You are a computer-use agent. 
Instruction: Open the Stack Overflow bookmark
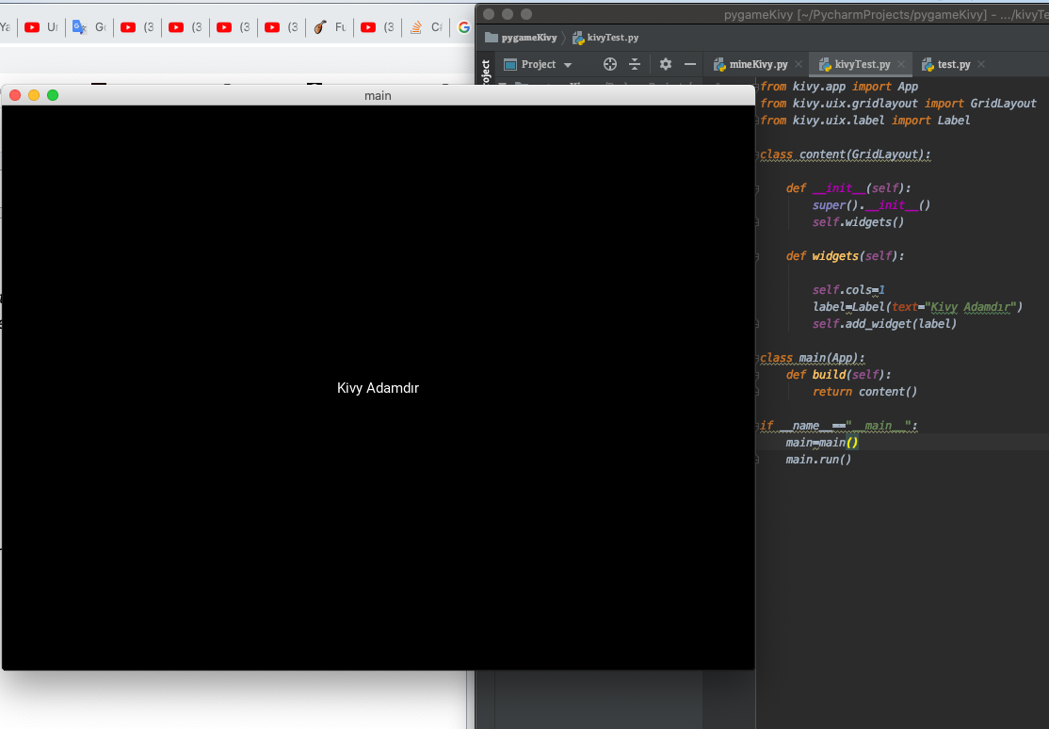[x=427, y=27]
